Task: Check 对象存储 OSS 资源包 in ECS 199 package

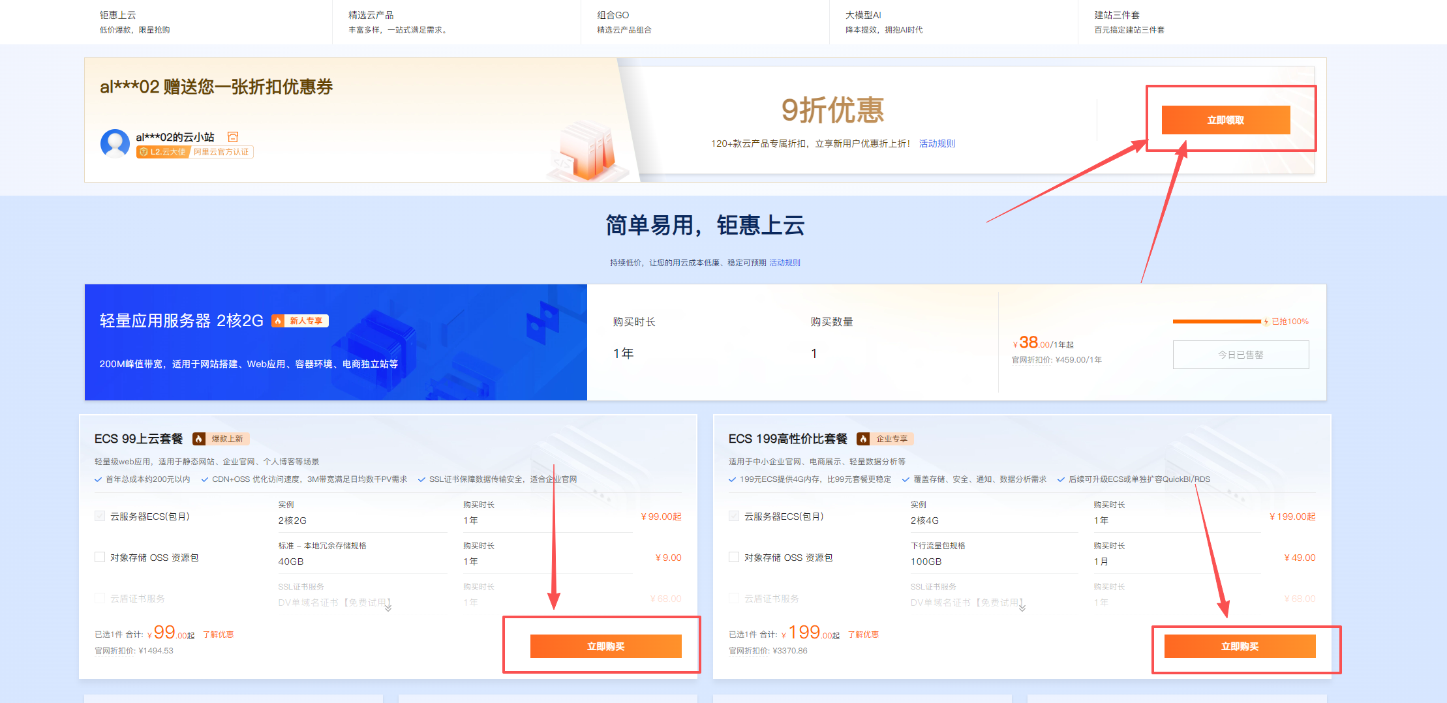Action: (734, 557)
